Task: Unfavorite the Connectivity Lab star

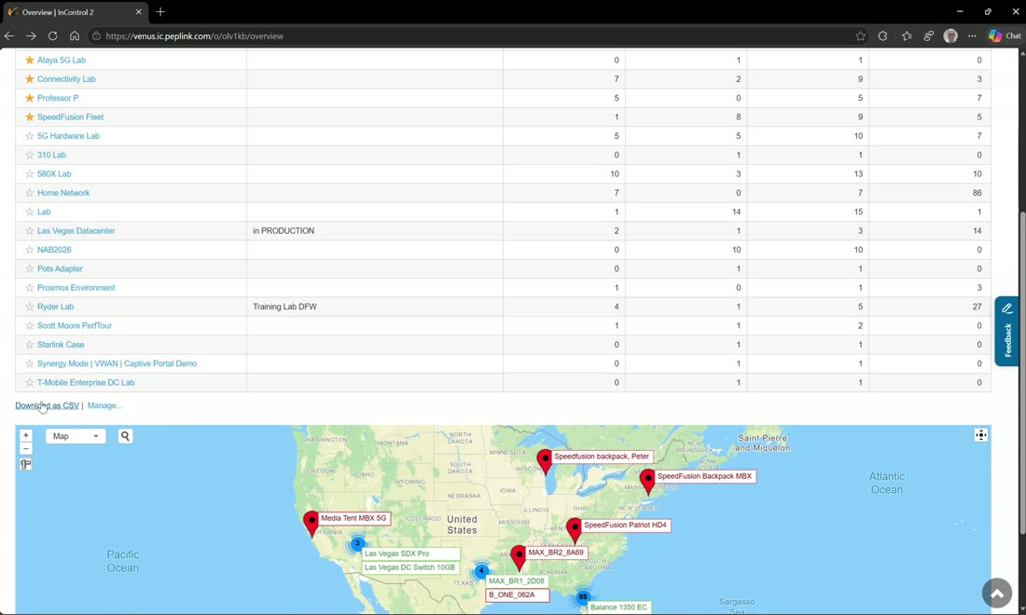Action: click(30, 79)
